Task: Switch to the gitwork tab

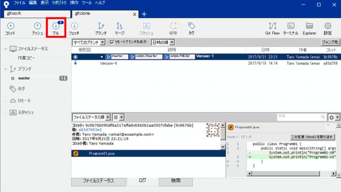Action: pos(36,14)
